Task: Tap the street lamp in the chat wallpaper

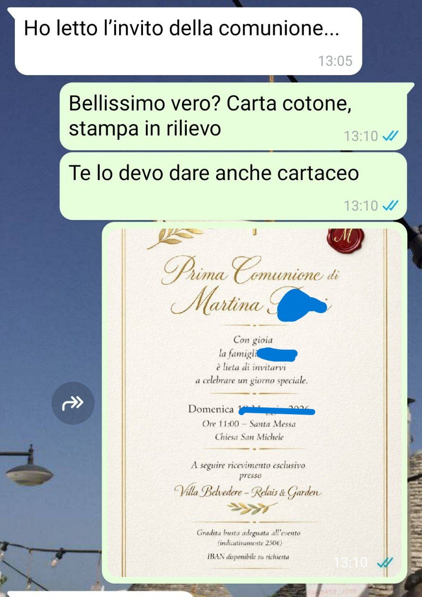Action: coord(29,468)
